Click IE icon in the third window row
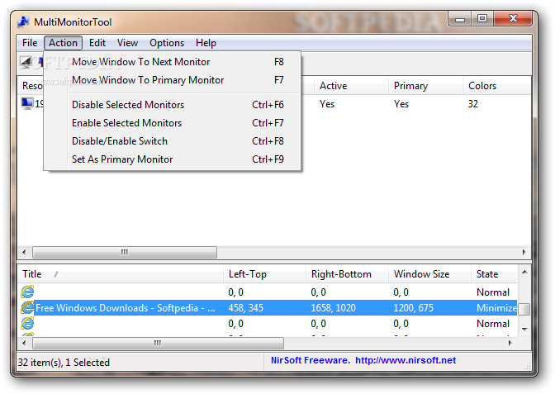 pos(27,324)
